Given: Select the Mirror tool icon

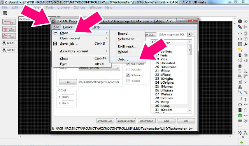Looking at the screenshot, I should click(x=240, y=39).
